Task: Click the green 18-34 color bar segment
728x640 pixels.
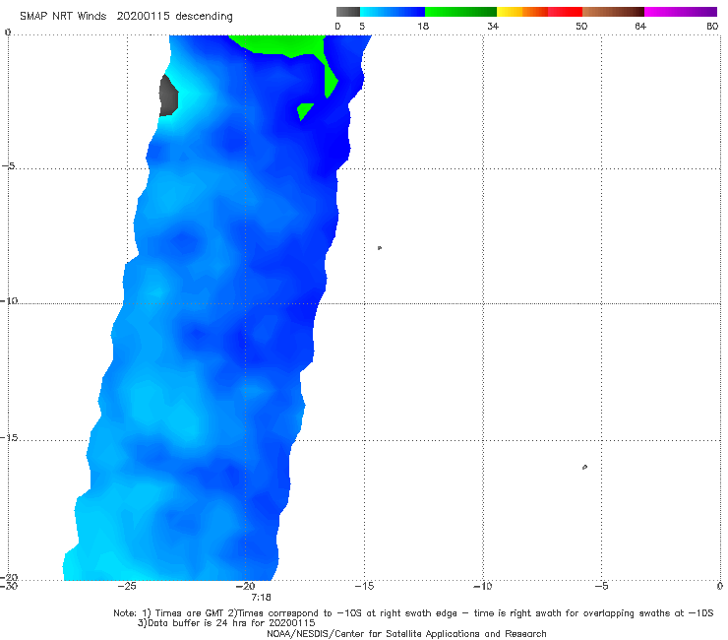Action: [x=460, y=12]
